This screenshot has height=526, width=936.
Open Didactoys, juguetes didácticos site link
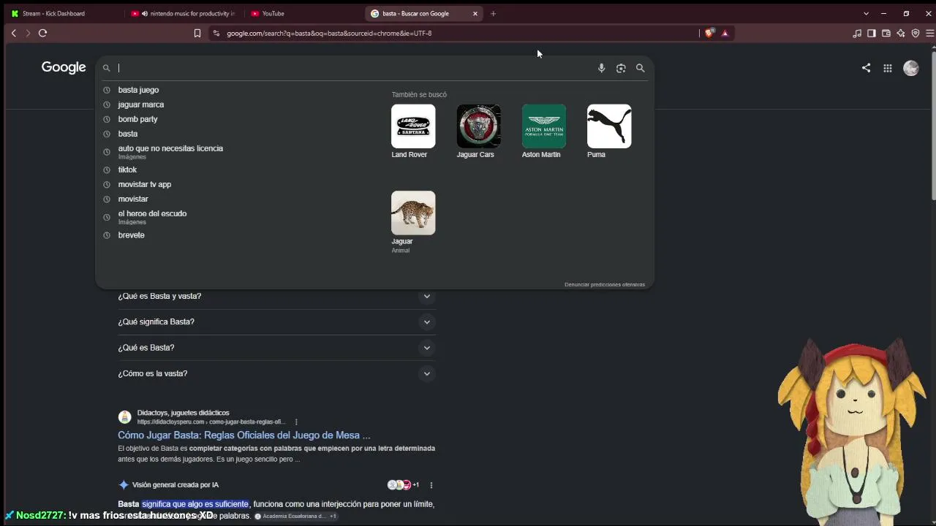pyautogui.click(x=183, y=413)
